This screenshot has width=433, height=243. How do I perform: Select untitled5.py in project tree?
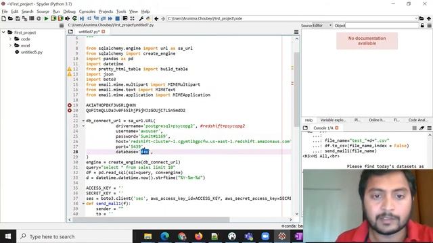tap(32, 52)
